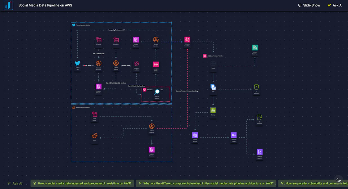The width and height of the screenshot is (348, 189).
Task: Select the Query using Twitter search API label
Action: point(117,30)
